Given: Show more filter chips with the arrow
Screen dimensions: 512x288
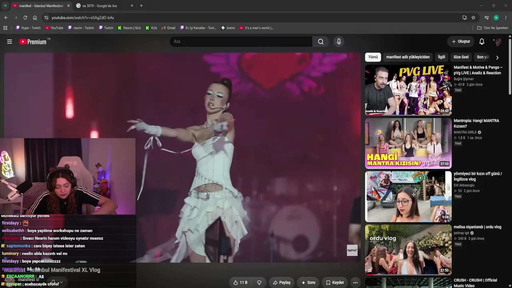Looking at the screenshot, I should click(x=497, y=57).
